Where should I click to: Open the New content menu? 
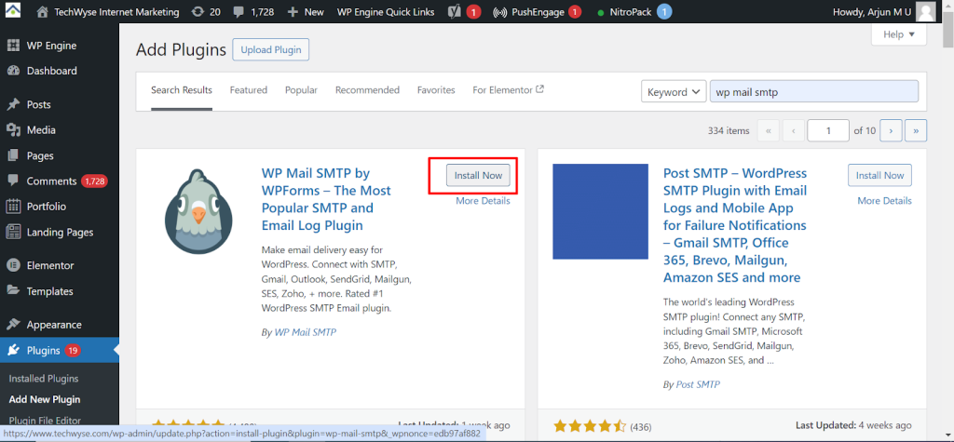point(305,12)
